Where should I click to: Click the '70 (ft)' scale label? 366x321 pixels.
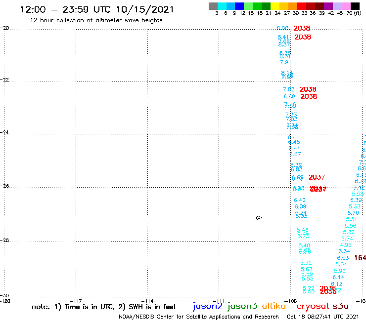[x=354, y=13]
